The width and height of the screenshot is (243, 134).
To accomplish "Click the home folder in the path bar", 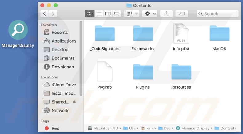I will 147,128.
